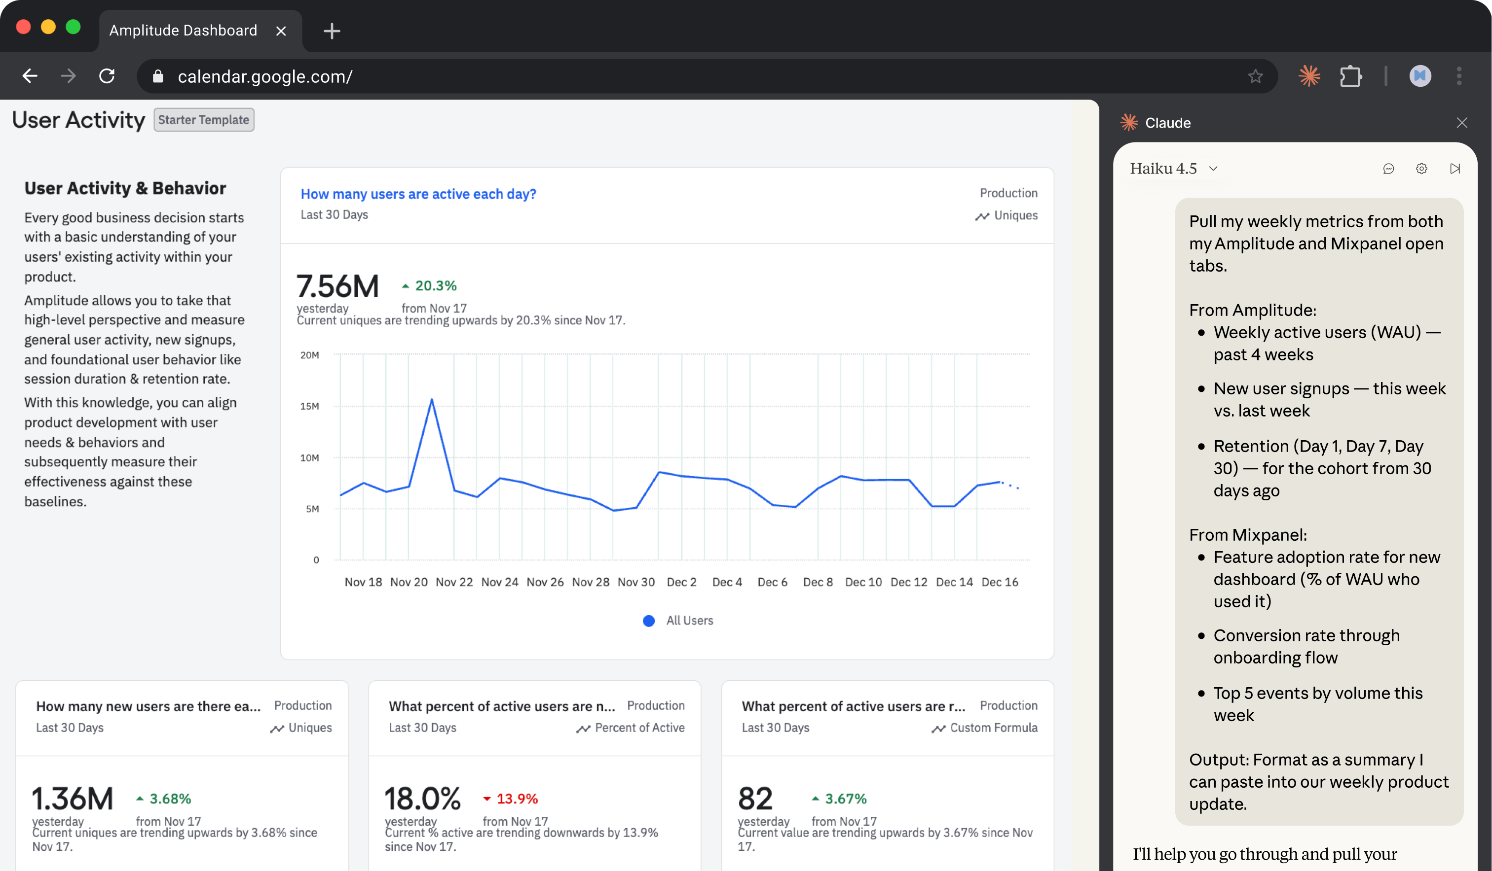This screenshot has height=871, width=1492.
Task: Select the Amplitude Dashboard tab
Action: (184, 30)
